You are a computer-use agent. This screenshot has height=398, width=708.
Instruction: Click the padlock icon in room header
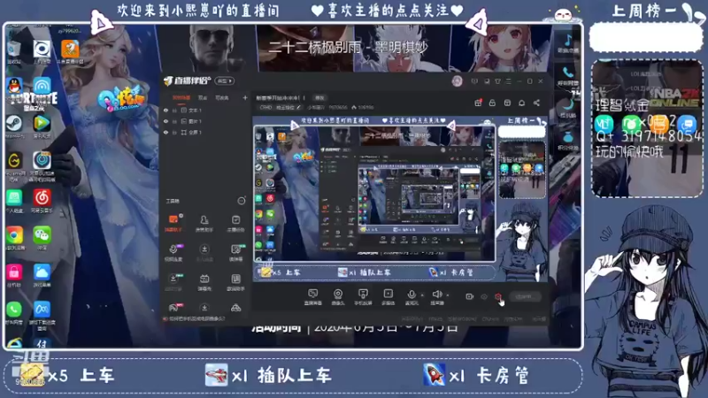coord(492,103)
